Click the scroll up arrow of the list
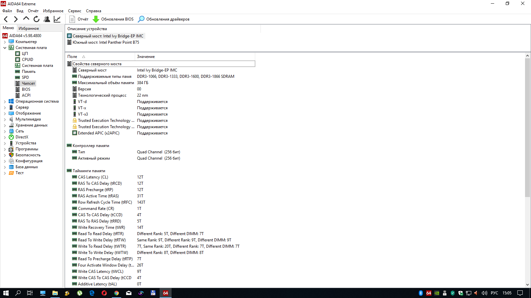 [528, 56]
